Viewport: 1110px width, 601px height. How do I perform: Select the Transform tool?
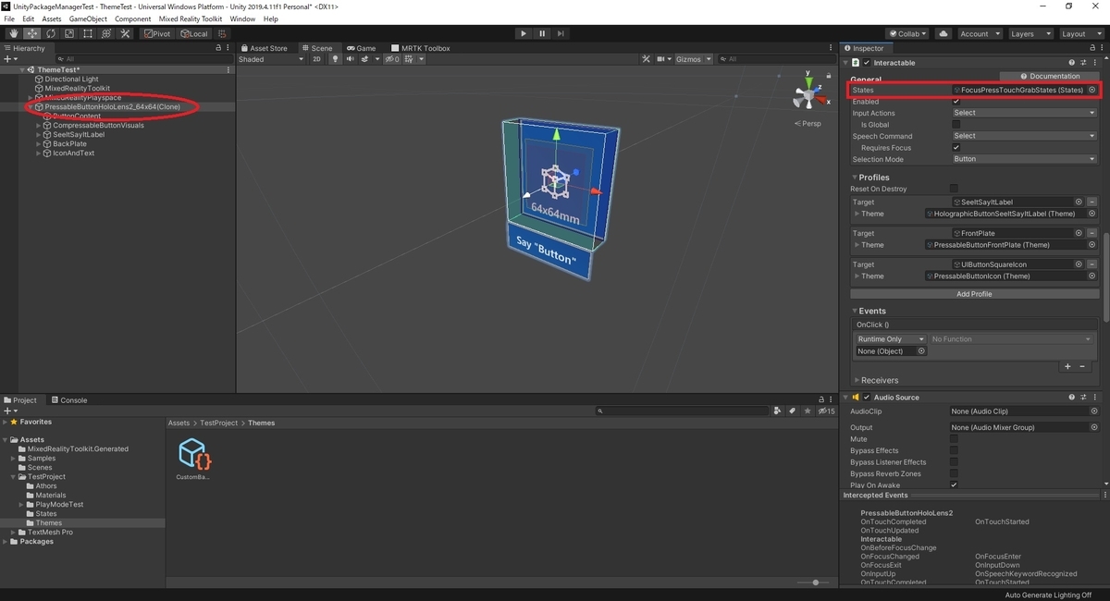pyautogui.click(x=106, y=33)
